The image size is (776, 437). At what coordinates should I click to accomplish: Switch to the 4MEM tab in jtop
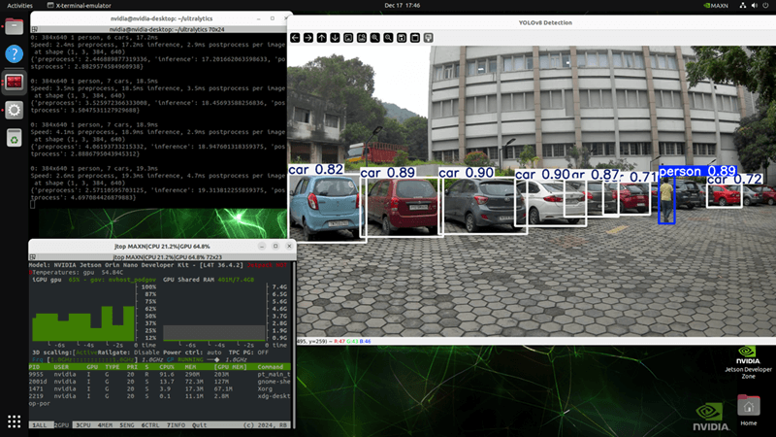(106, 425)
